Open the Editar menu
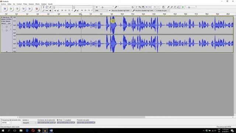 point(10,4)
